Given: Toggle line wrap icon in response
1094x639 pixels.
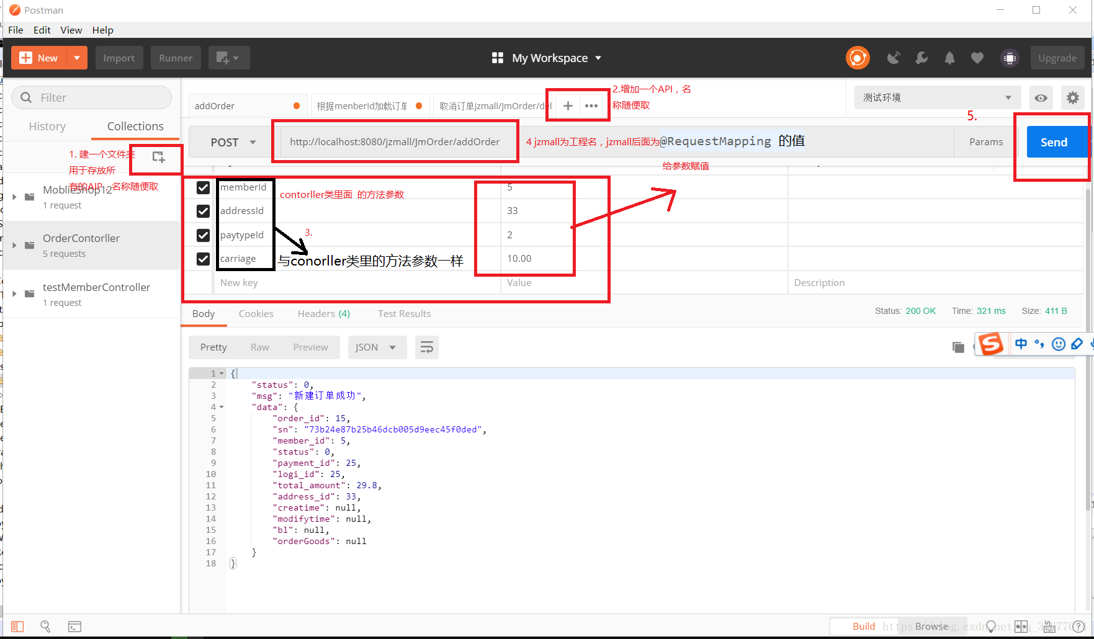Looking at the screenshot, I should [427, 347].
